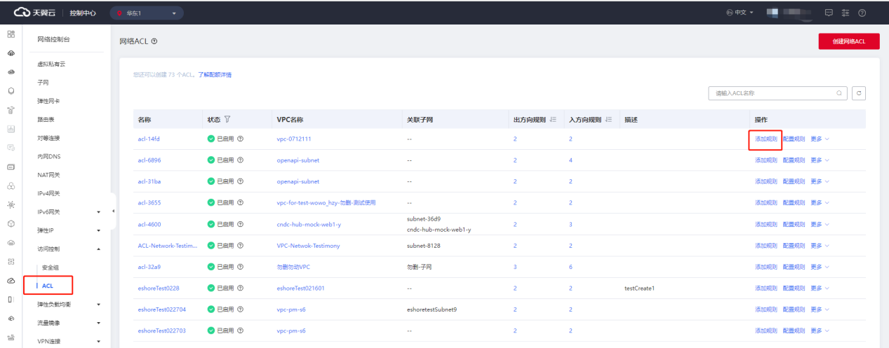Open the settings sliders icon in the top bar
Viewport: 889px width, 348px height.
pos(845,13)
